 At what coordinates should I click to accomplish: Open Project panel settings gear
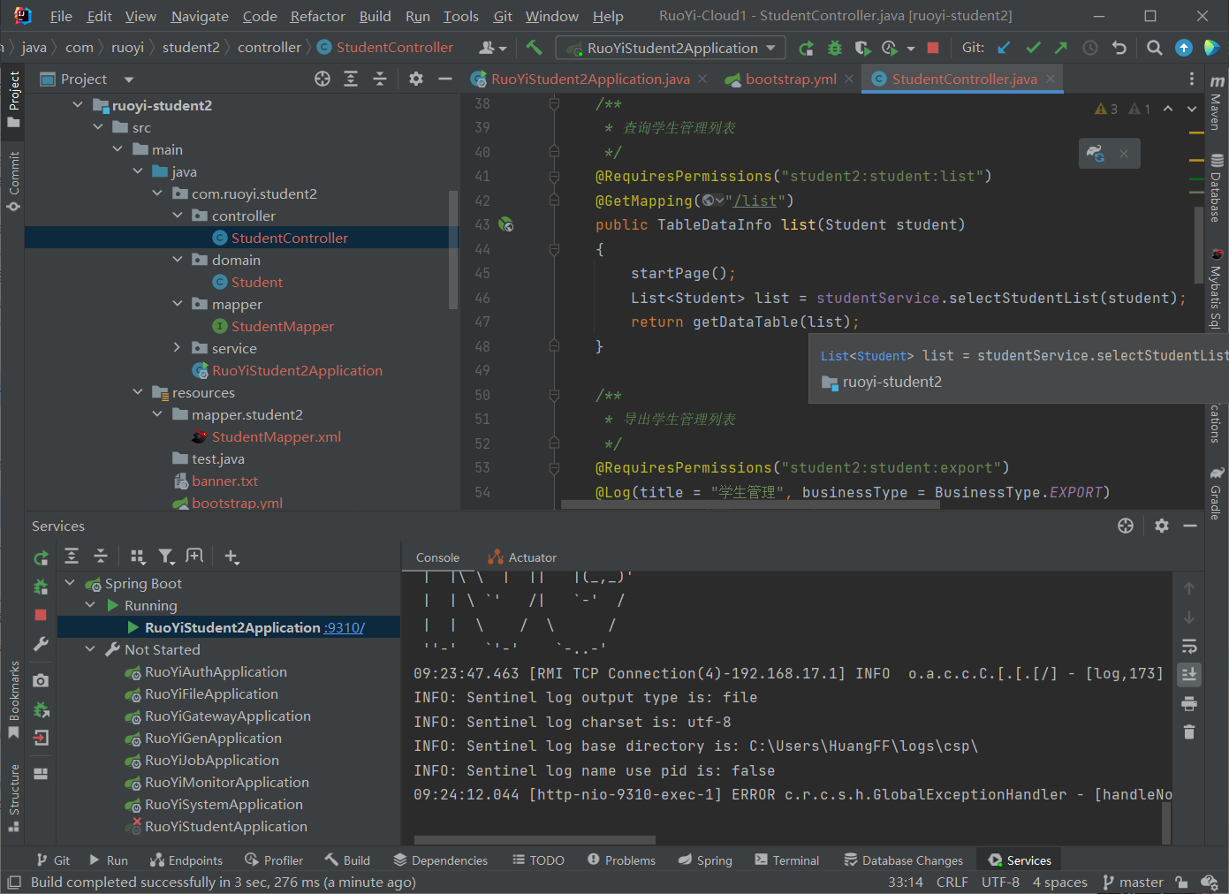[x=416, y=80]
